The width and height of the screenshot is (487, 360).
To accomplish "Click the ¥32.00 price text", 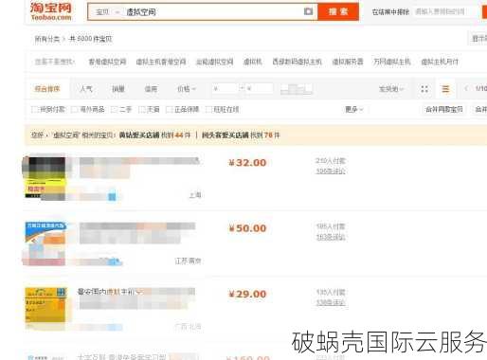I will tap(247, 163).
